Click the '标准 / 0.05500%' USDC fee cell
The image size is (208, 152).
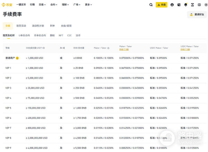(158, 88)
